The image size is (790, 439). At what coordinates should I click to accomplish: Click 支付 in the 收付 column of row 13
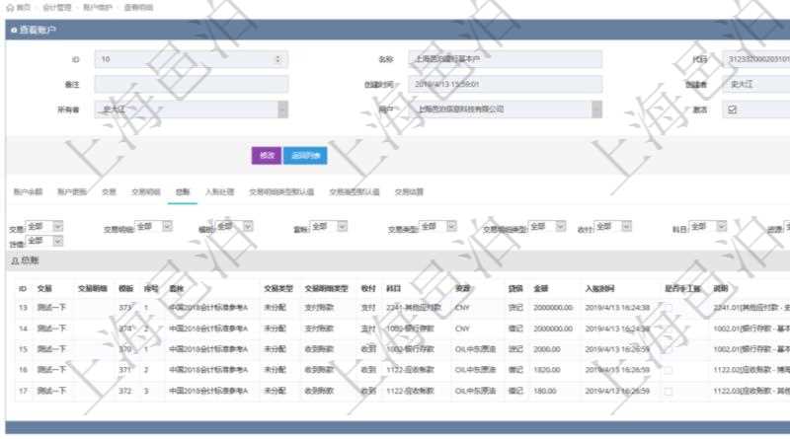point(368,307)
